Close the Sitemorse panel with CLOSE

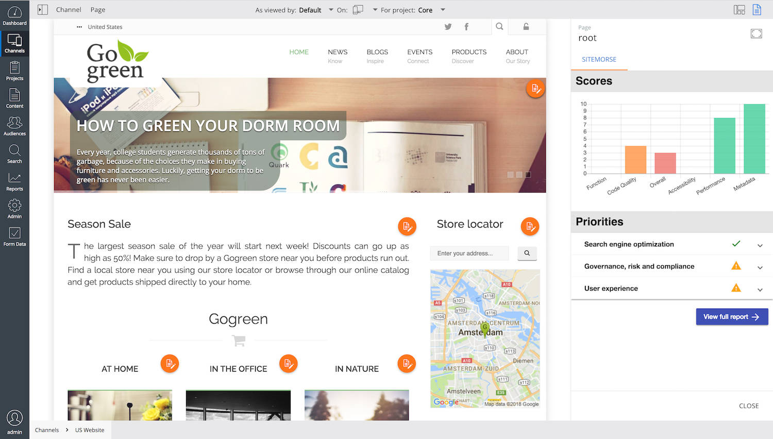(749, 406)
